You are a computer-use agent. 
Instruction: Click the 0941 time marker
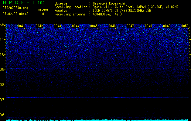coord(21,26)
